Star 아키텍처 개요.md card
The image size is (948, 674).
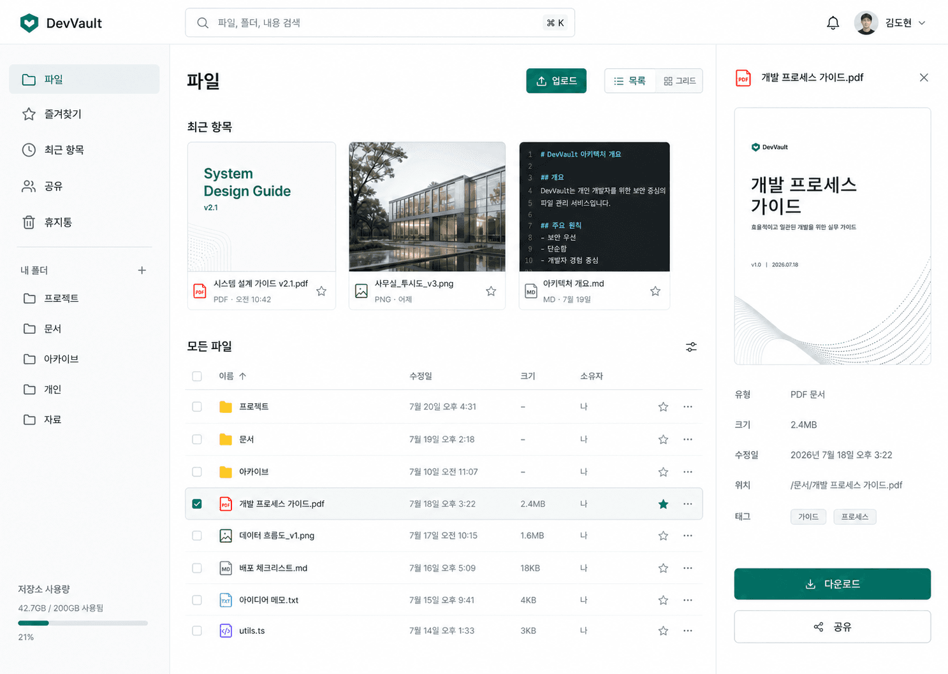click(x=655, y=291)
